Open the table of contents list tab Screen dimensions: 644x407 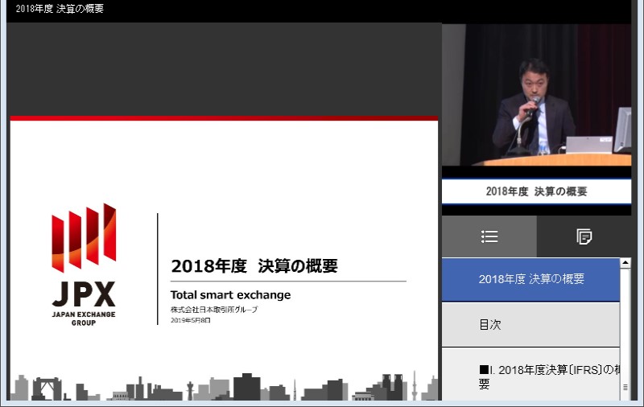point(489,236)
